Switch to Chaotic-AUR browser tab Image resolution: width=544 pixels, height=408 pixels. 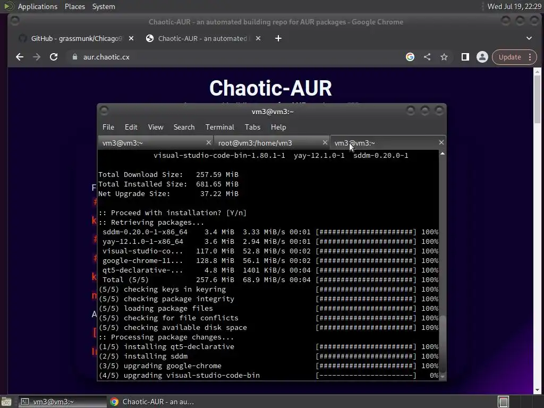[x=202, y=38]
